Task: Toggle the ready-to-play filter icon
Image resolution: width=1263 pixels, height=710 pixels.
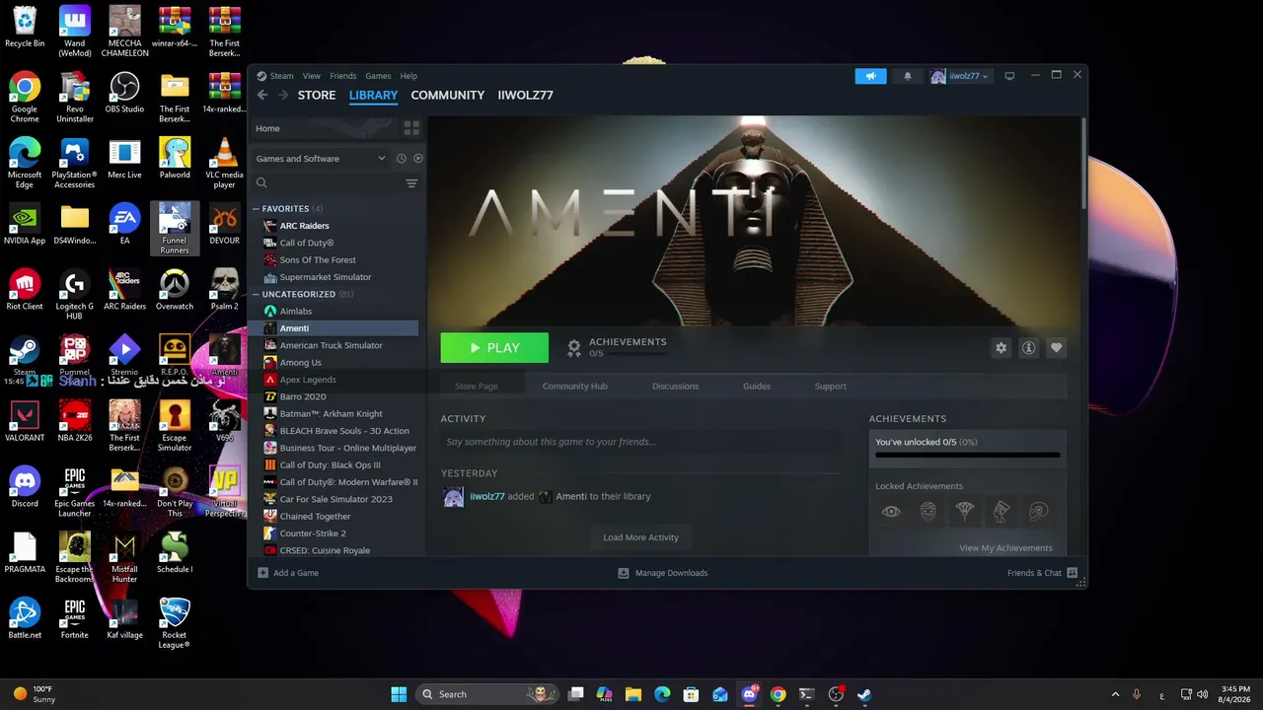Action: point(418,159)
